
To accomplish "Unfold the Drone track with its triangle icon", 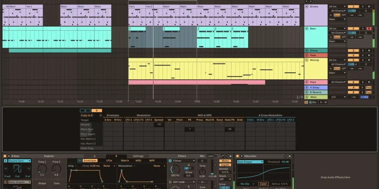I will click(x=307, y=51).
